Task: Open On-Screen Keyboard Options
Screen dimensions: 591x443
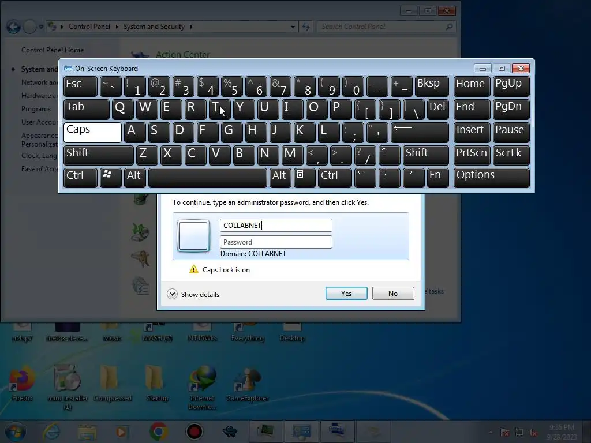Action: (x=492, y=178)
